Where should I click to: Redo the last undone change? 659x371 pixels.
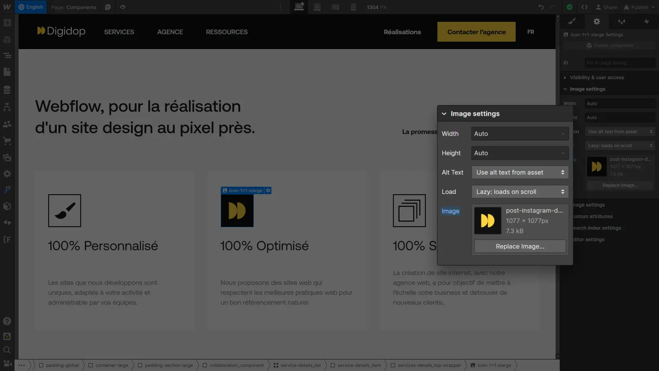(x=553, y=7)
